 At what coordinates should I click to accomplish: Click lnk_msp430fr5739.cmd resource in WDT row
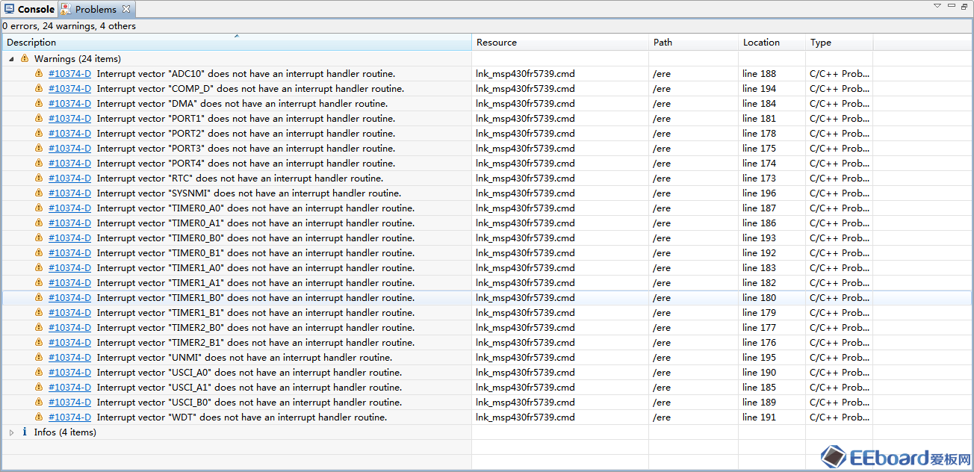(525, 417)
